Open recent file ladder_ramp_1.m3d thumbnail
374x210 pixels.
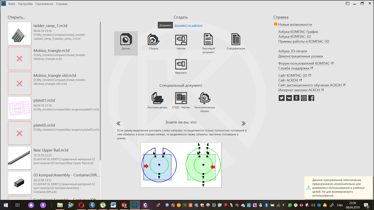[19, 33]
